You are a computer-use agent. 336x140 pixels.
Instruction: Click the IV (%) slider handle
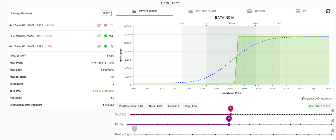point(229,124)
